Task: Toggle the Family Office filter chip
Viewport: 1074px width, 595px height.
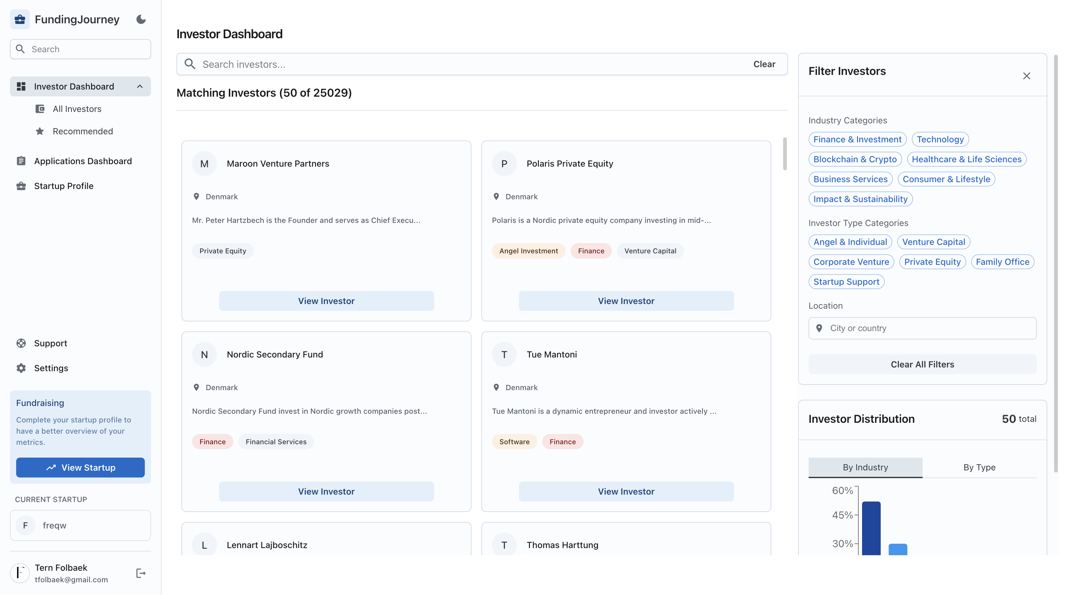Action: pos(1002,262)
